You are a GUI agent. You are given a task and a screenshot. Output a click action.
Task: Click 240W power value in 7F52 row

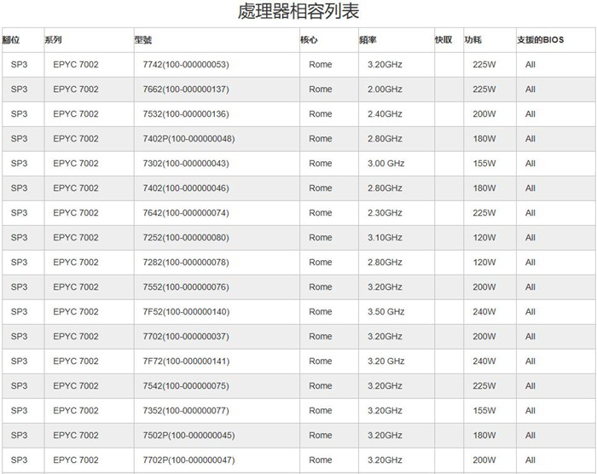point(484,312)
